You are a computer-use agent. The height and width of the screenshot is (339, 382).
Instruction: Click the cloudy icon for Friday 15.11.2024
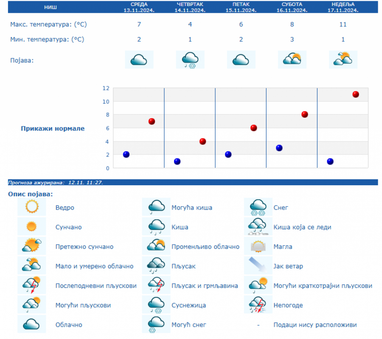click(x=241, y=59)
